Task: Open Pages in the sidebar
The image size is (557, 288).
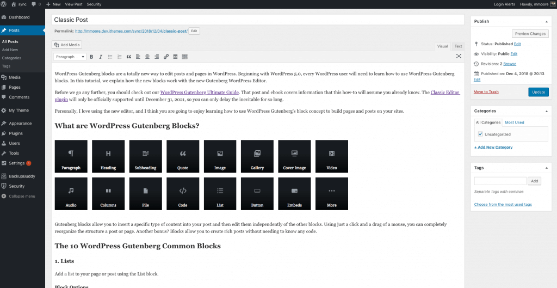Action: 22,87
